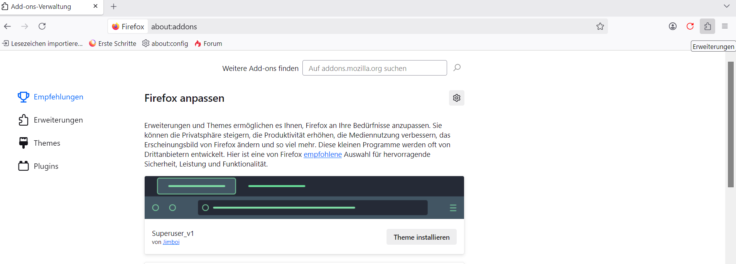Open the Lesezeichen importieren bookmark
The width and height of the screenshot is (736, 264).
(42, 44)
